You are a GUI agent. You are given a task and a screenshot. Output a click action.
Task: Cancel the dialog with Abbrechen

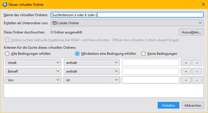point(193,105)
